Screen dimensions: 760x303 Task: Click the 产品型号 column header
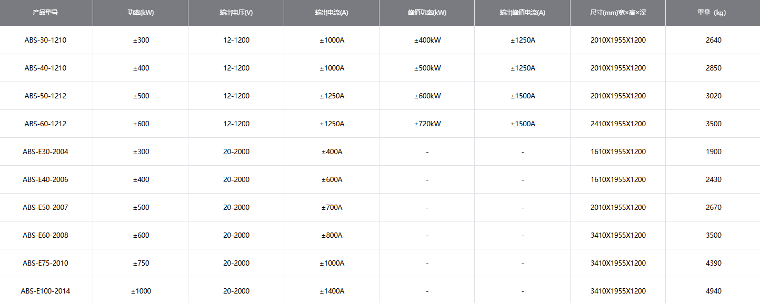[x=45, y=13]
